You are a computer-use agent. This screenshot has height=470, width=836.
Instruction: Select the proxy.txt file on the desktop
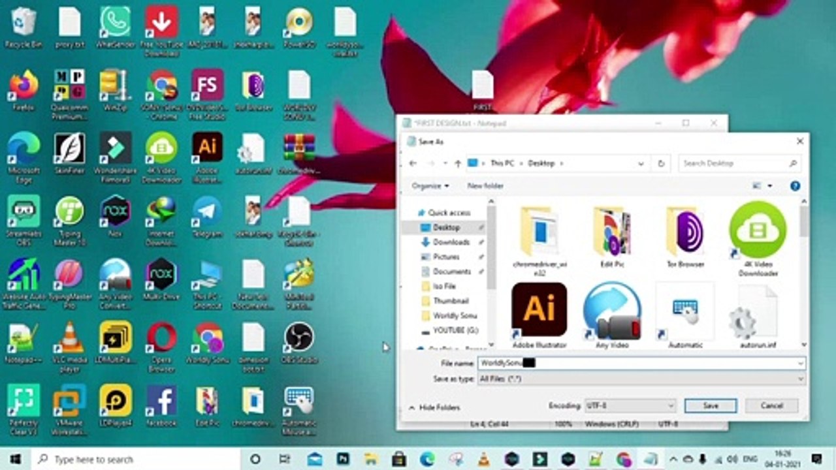[x=69, y=27]
